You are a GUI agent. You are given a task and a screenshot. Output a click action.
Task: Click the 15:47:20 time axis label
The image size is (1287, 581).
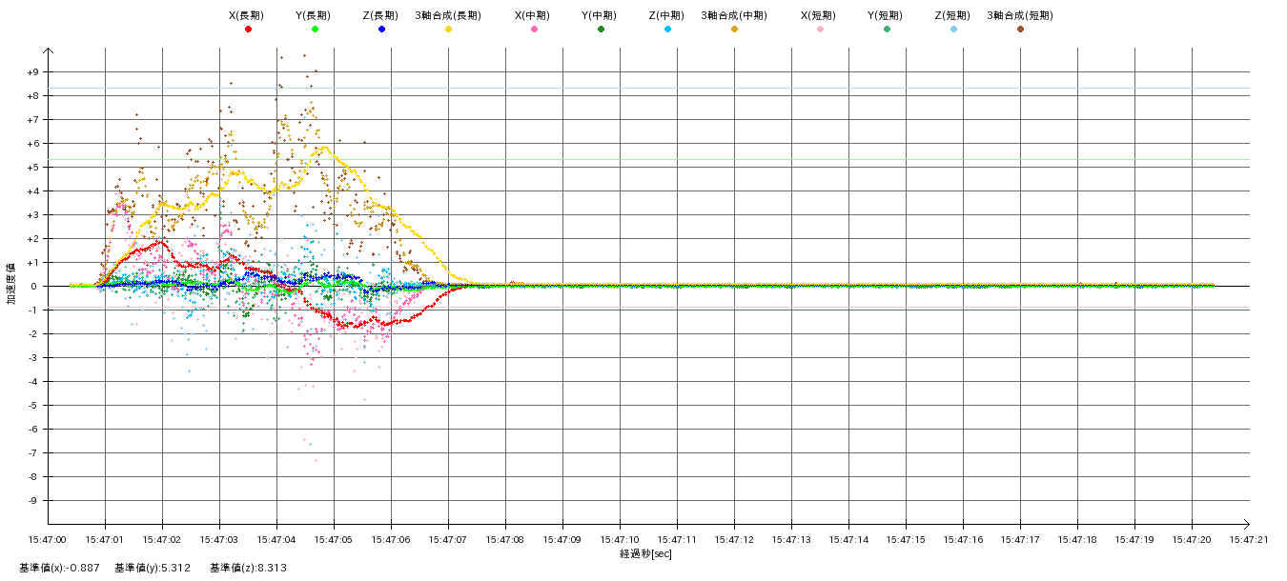[1192, 539]
